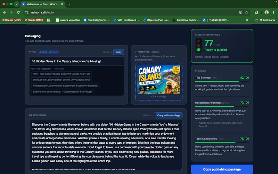Go back with the browser back arrow
Viewport: 278px width, 174px height.
5,13
